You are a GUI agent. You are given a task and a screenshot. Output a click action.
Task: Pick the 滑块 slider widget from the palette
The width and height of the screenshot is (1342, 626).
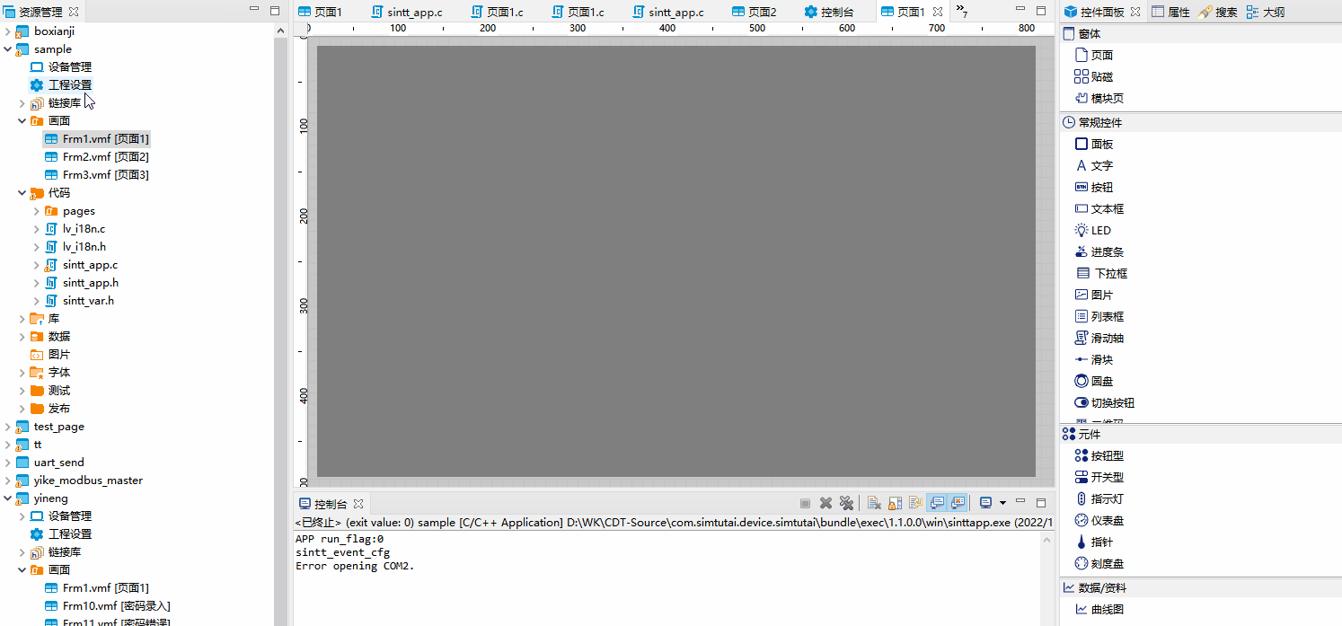[1101, 359]
